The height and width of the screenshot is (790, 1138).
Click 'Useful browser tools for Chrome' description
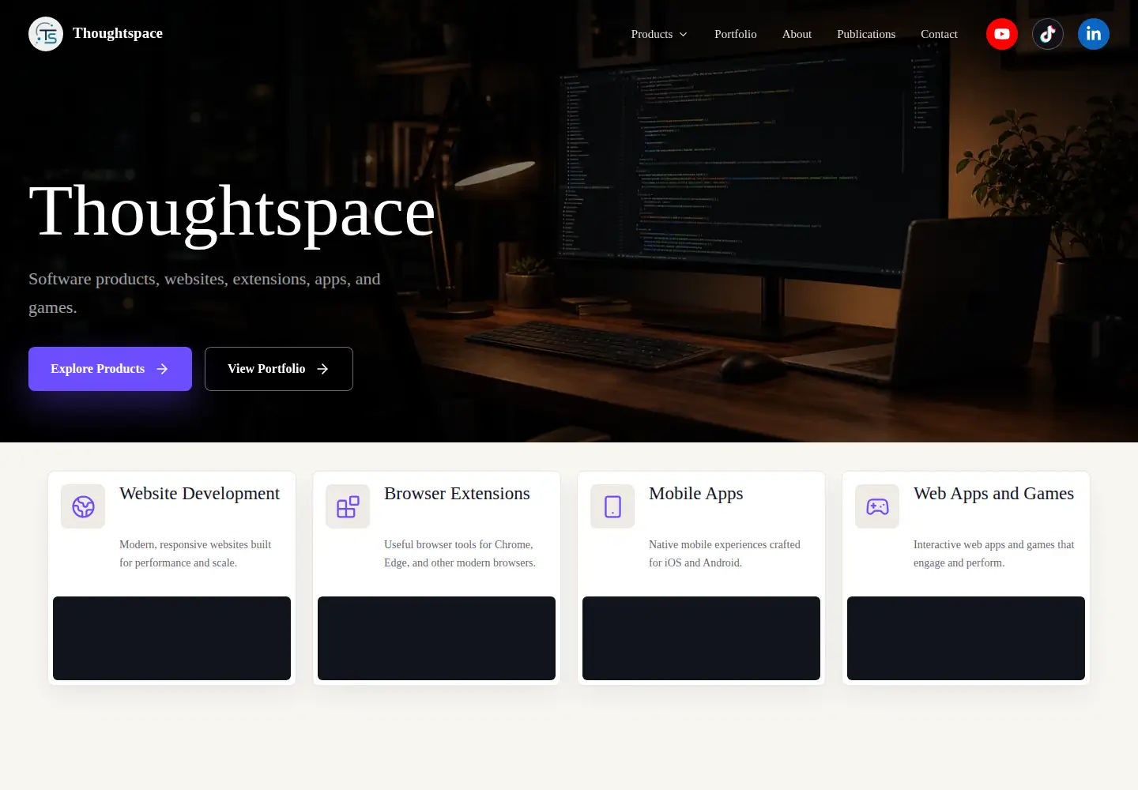[x=460, y=554]
